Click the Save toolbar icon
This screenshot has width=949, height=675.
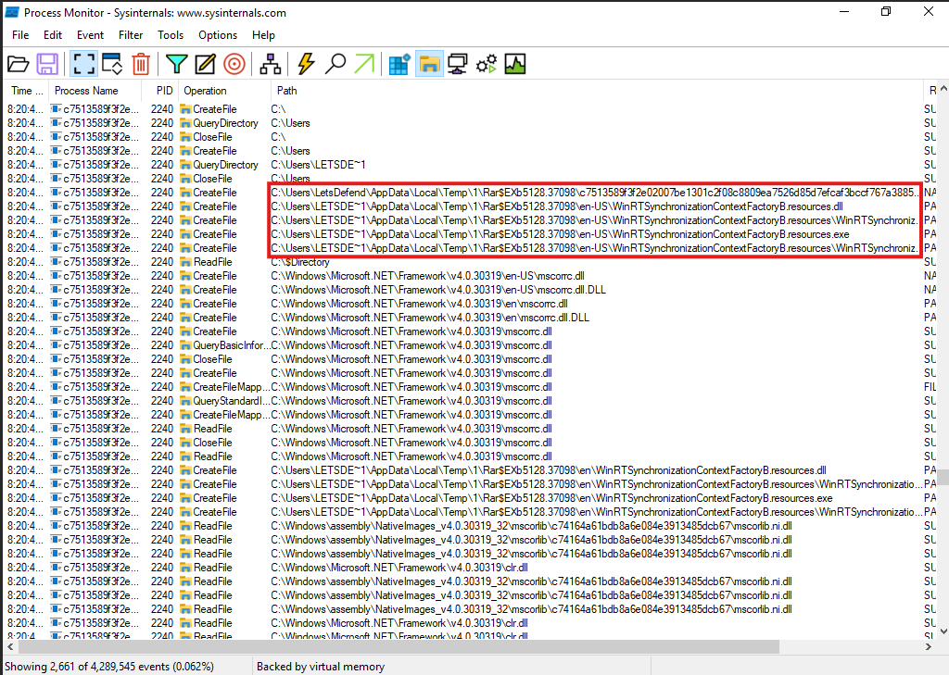tap(47, 64)
